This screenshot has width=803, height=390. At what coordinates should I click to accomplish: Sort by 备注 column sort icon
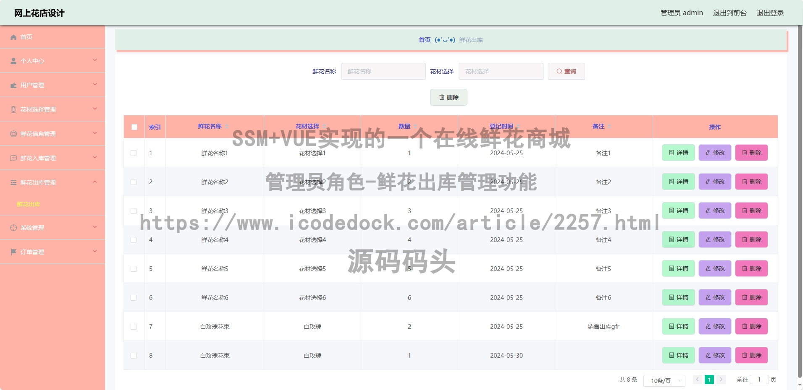tap(609, 127)
